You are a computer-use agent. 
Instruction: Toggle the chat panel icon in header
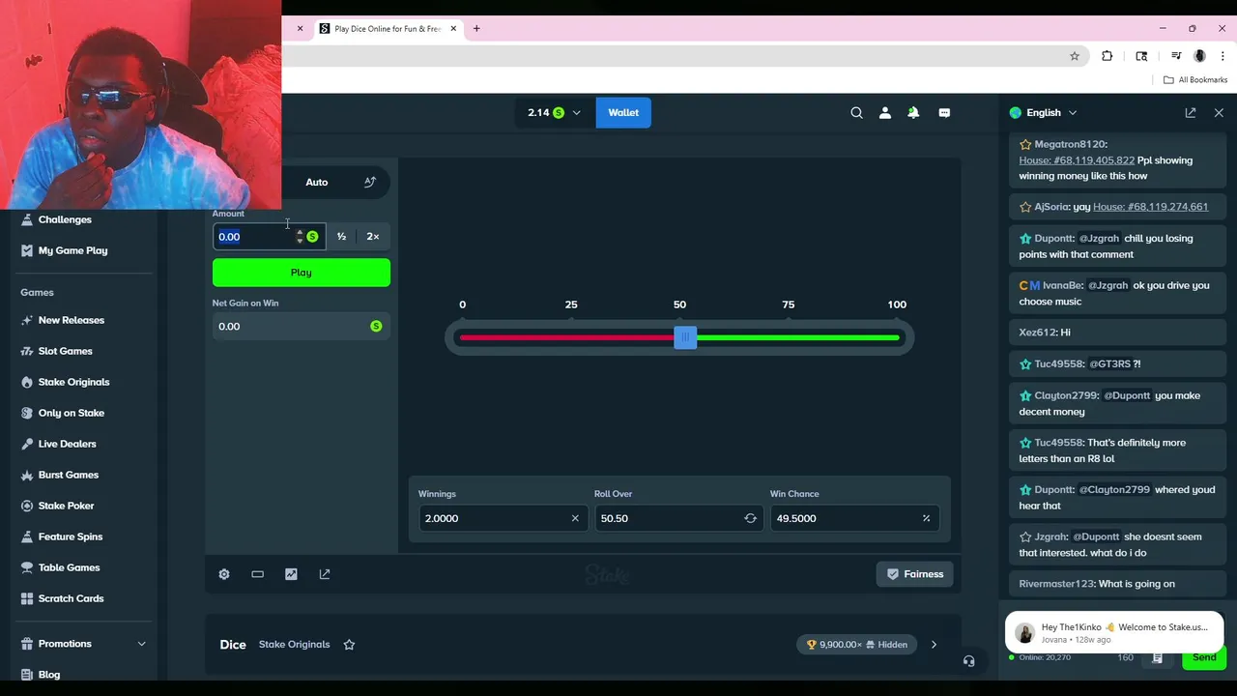tap(944, 113)
